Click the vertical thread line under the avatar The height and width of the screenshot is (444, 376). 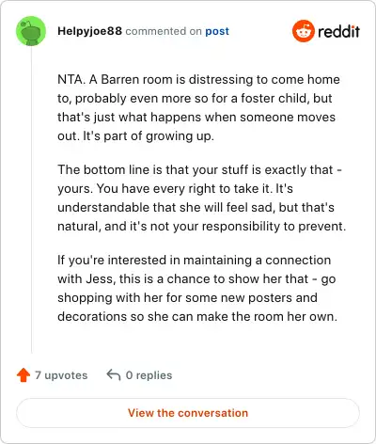[x=31, y=199]
